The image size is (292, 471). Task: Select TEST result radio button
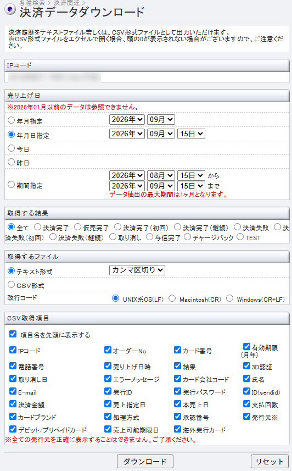click(240, 237)
